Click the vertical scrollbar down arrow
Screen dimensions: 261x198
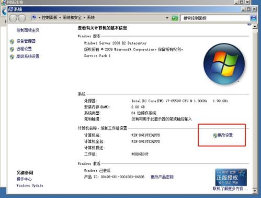(x=255, y=191)
